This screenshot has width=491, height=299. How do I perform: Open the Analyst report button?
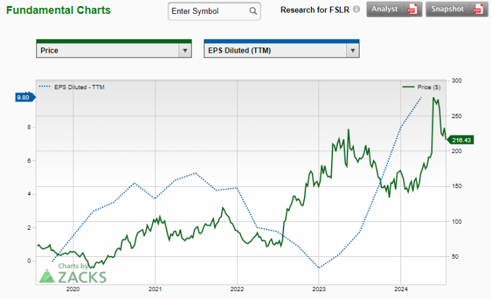coord(395,9)
